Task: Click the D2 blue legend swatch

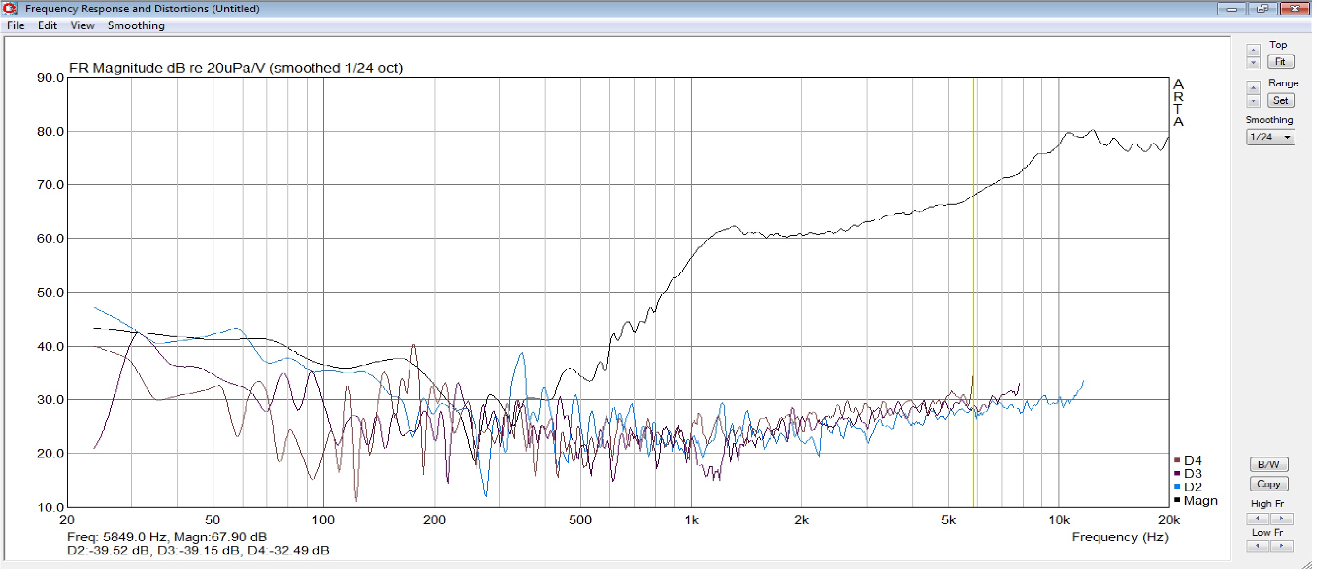Action: (x=1177, y=487)
